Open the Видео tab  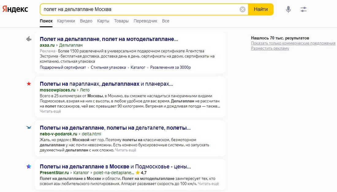[x=86, y=21]
